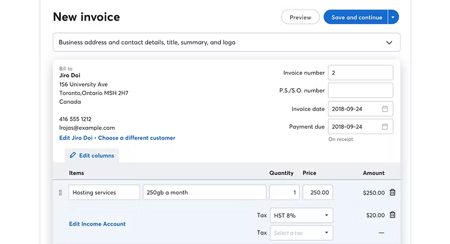
Task: Open the Select a tax dropdown
Action: click(301, 233)
